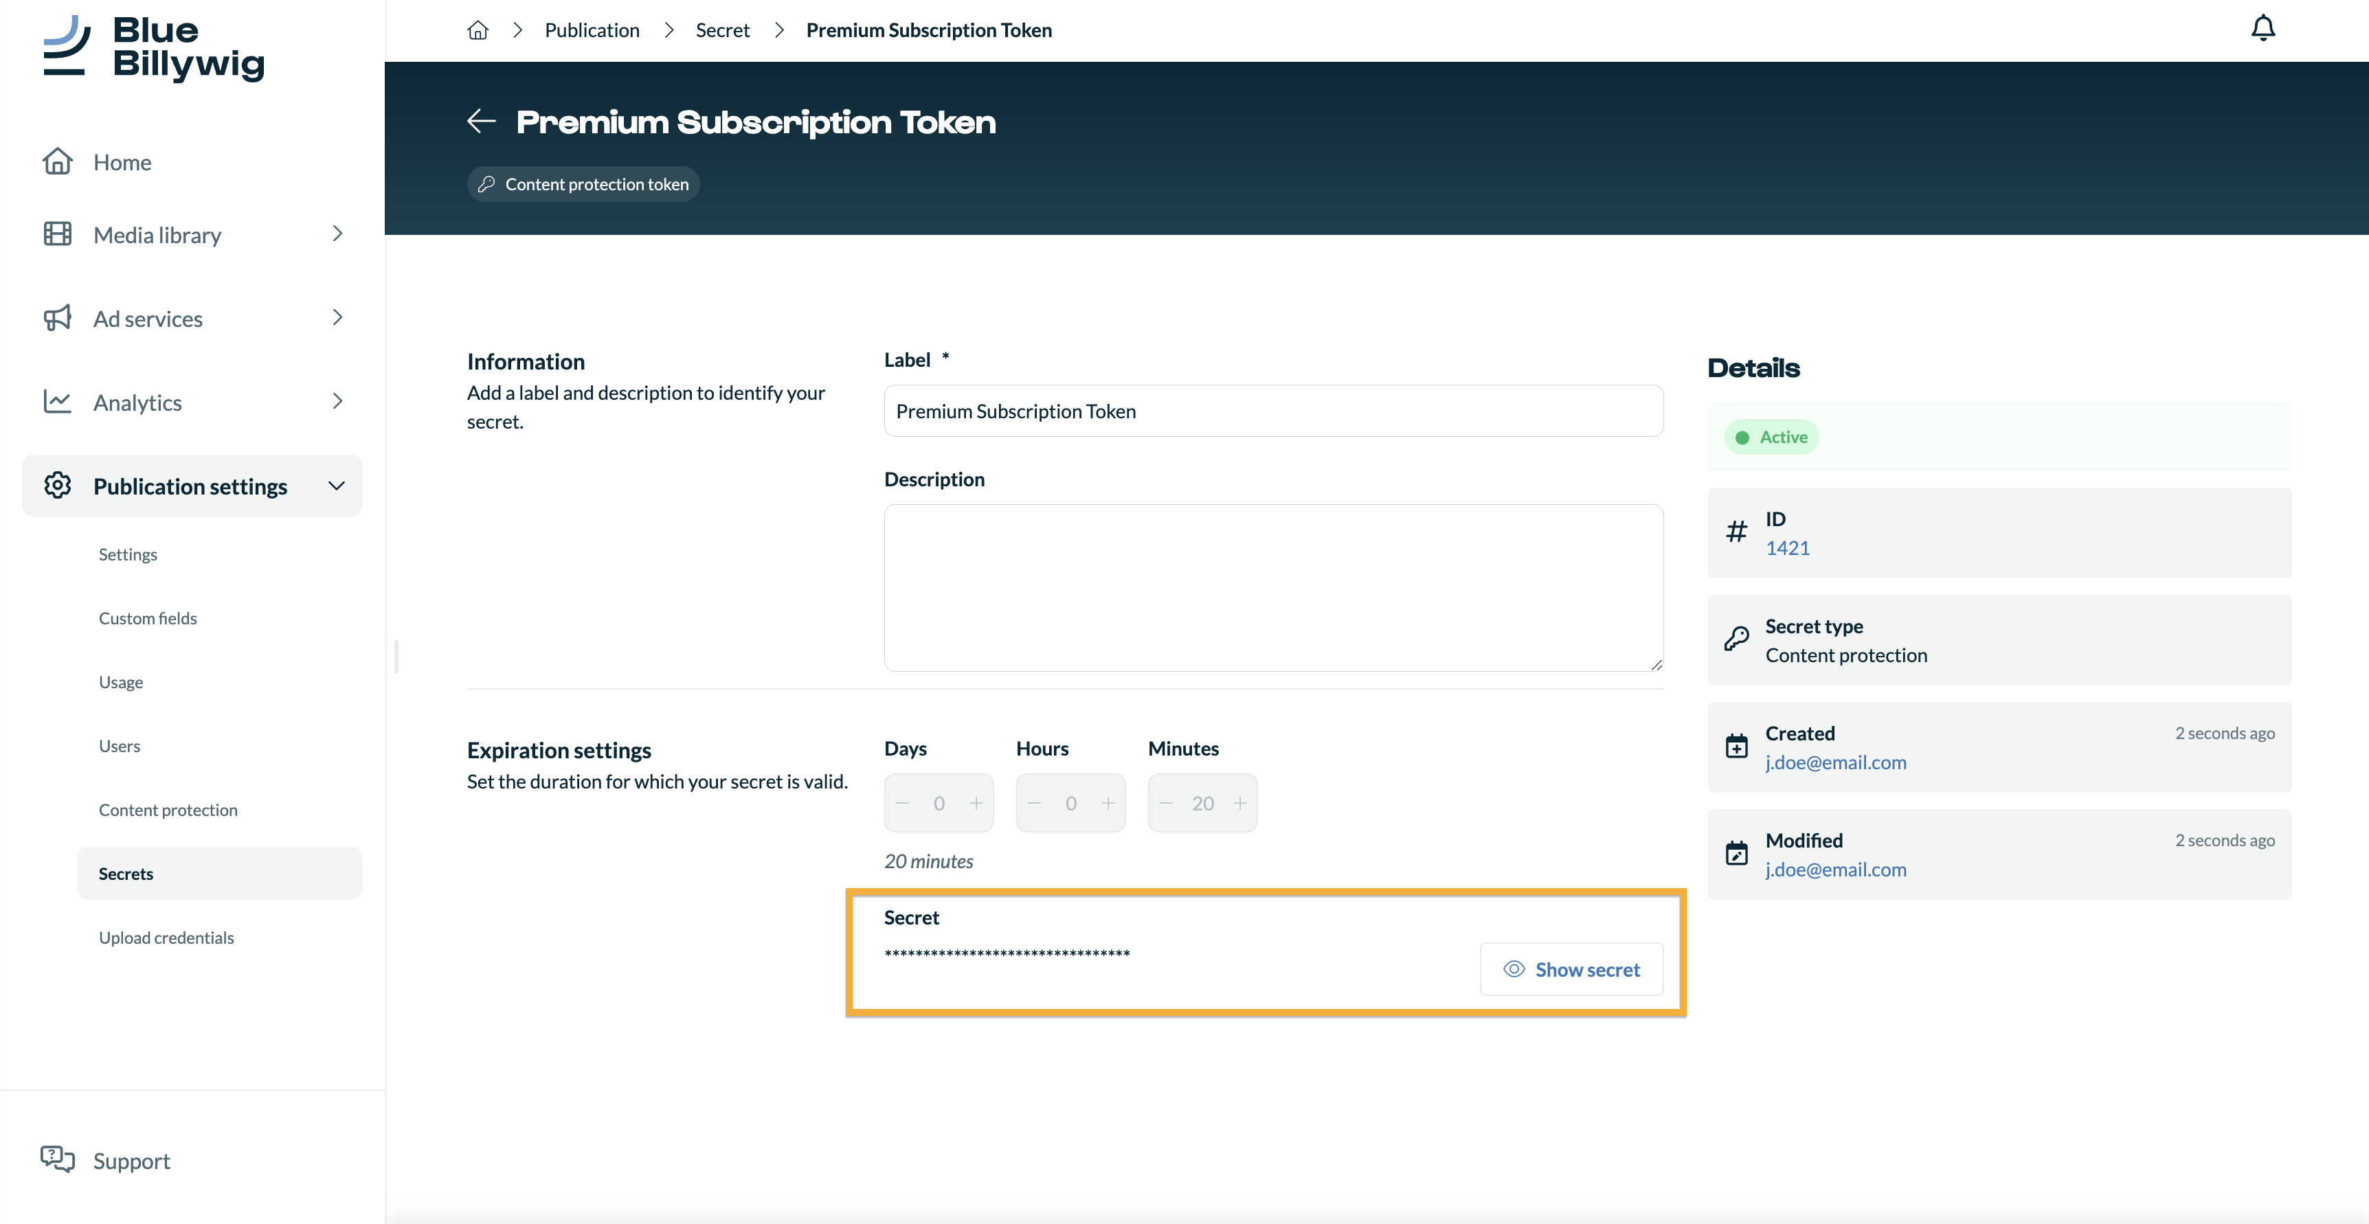Viewport: 2369px width, 1224px height.
Task: Click the Content protection token badge
Action: 583,184
